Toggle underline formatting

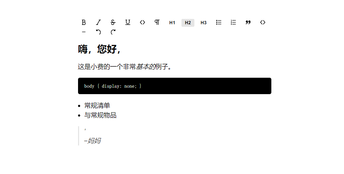128,22
